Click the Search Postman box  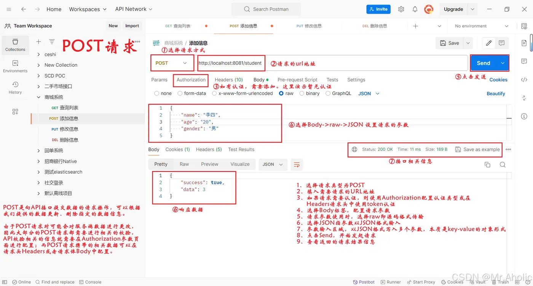[x=266, y=9]
